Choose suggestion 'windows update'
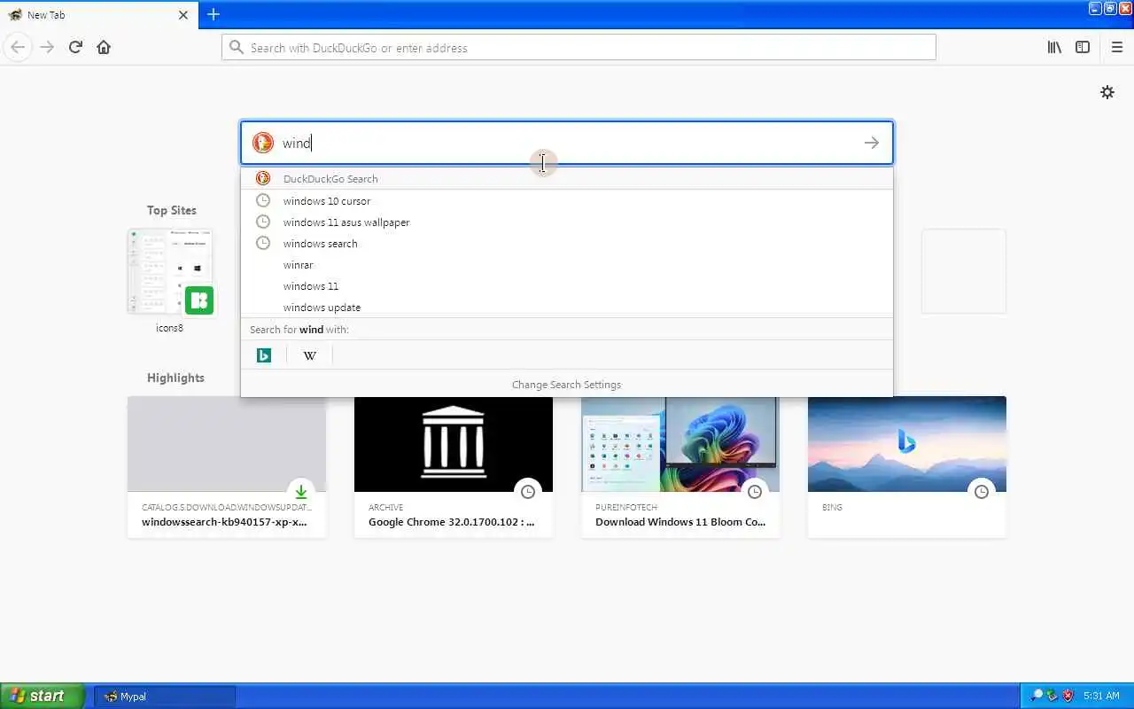Screen dimensions: 1134x709 567,308
